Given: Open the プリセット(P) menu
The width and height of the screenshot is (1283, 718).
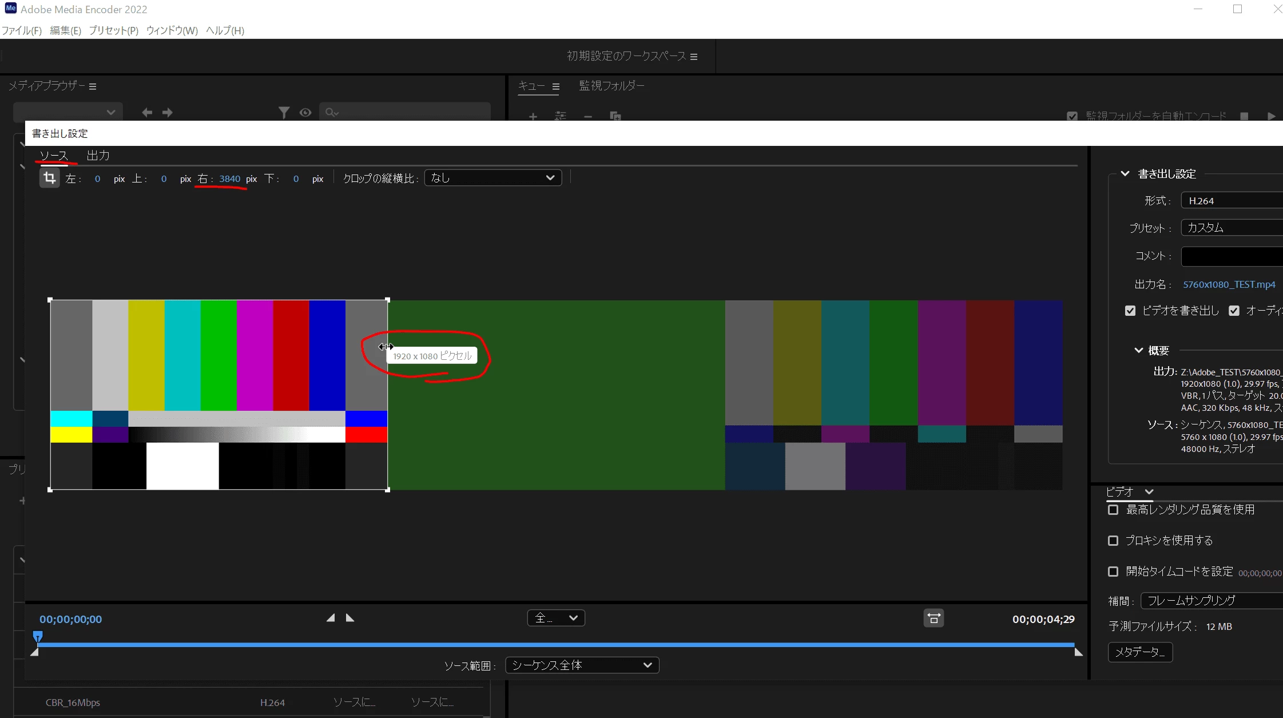Looking at the screenshot, I should (113, 30).
